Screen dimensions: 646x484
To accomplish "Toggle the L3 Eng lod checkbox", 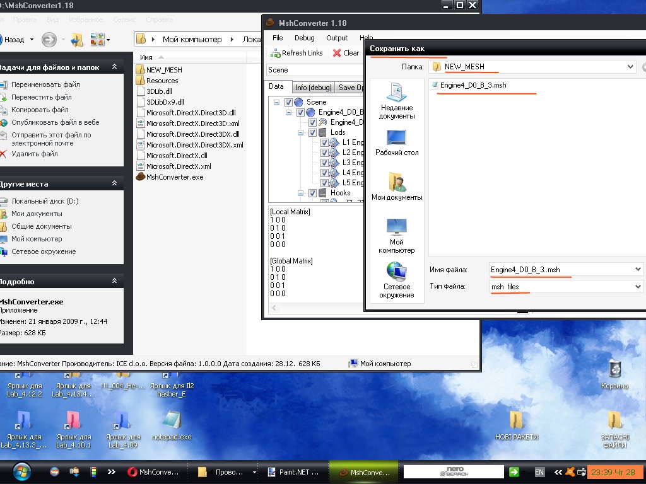I will 324,163.
